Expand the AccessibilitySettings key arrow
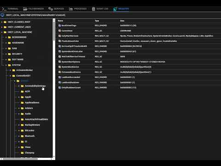 coord(19,86)
